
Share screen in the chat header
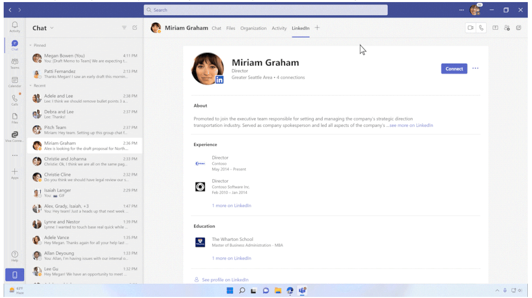tap(495, 28)
